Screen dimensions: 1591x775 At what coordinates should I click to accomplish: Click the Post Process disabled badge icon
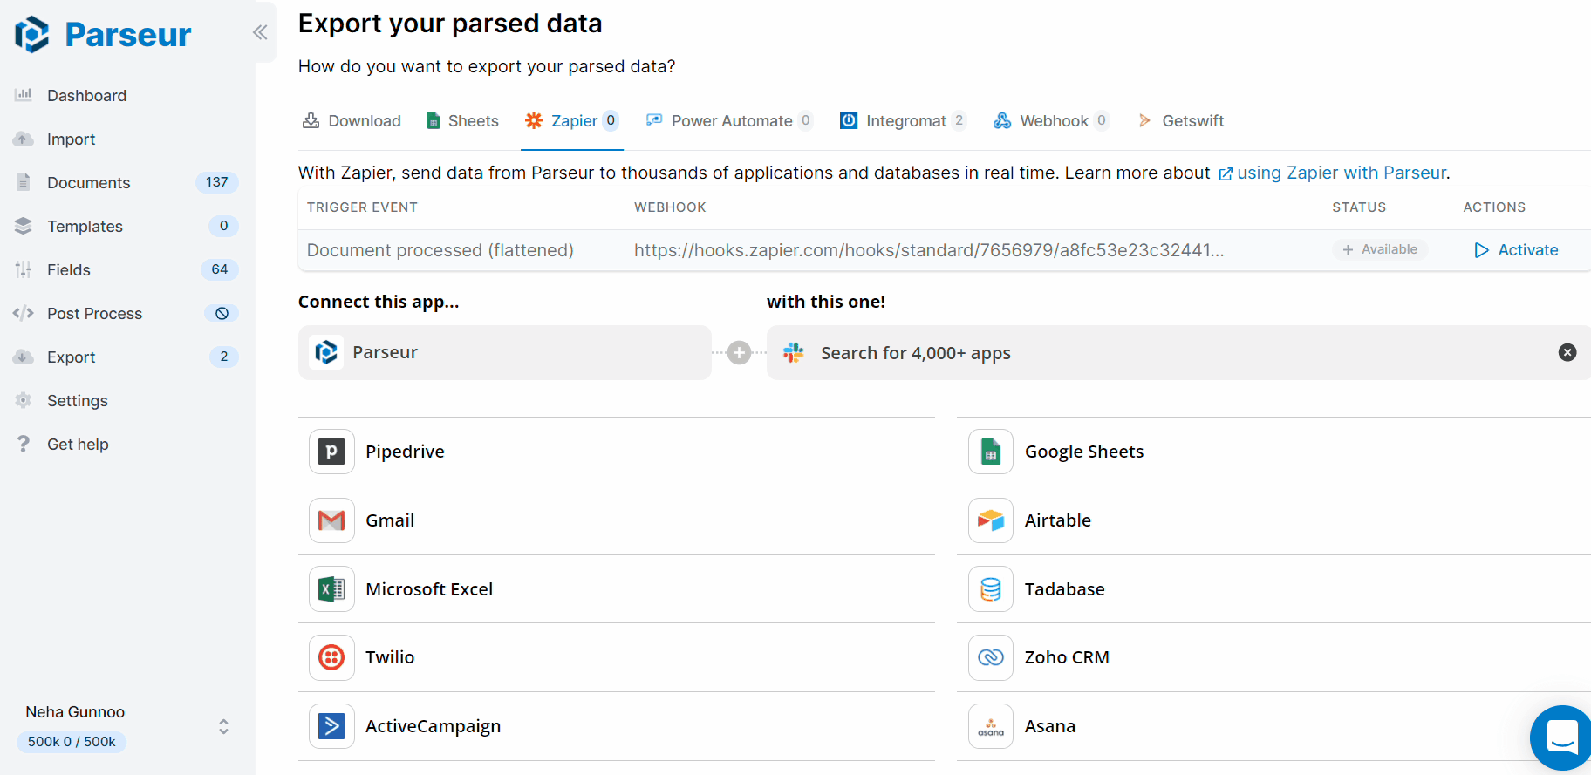coord(222,313)
